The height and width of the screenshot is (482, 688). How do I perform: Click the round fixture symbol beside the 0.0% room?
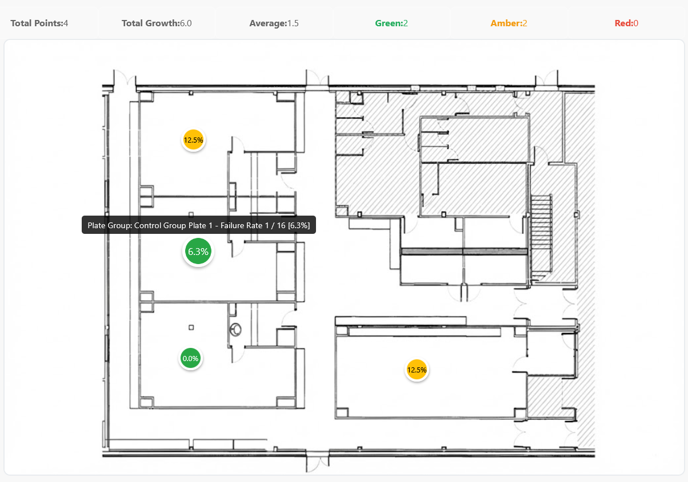(x=235, y=329)
